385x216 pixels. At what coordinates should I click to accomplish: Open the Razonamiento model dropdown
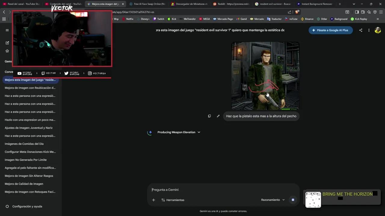click(273, 200)
